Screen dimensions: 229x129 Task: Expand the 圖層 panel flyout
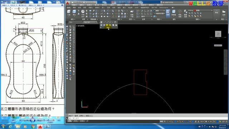(198, 19)
